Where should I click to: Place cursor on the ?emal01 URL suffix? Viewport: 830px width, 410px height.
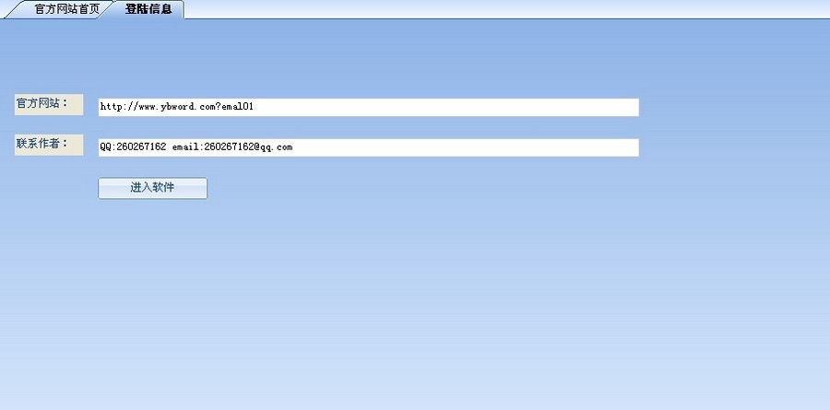click(x=234, y=107)
